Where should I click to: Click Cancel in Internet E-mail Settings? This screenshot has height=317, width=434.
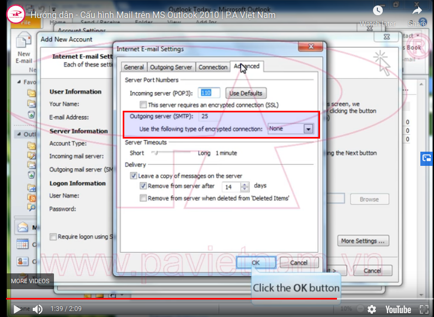point(299,262)
